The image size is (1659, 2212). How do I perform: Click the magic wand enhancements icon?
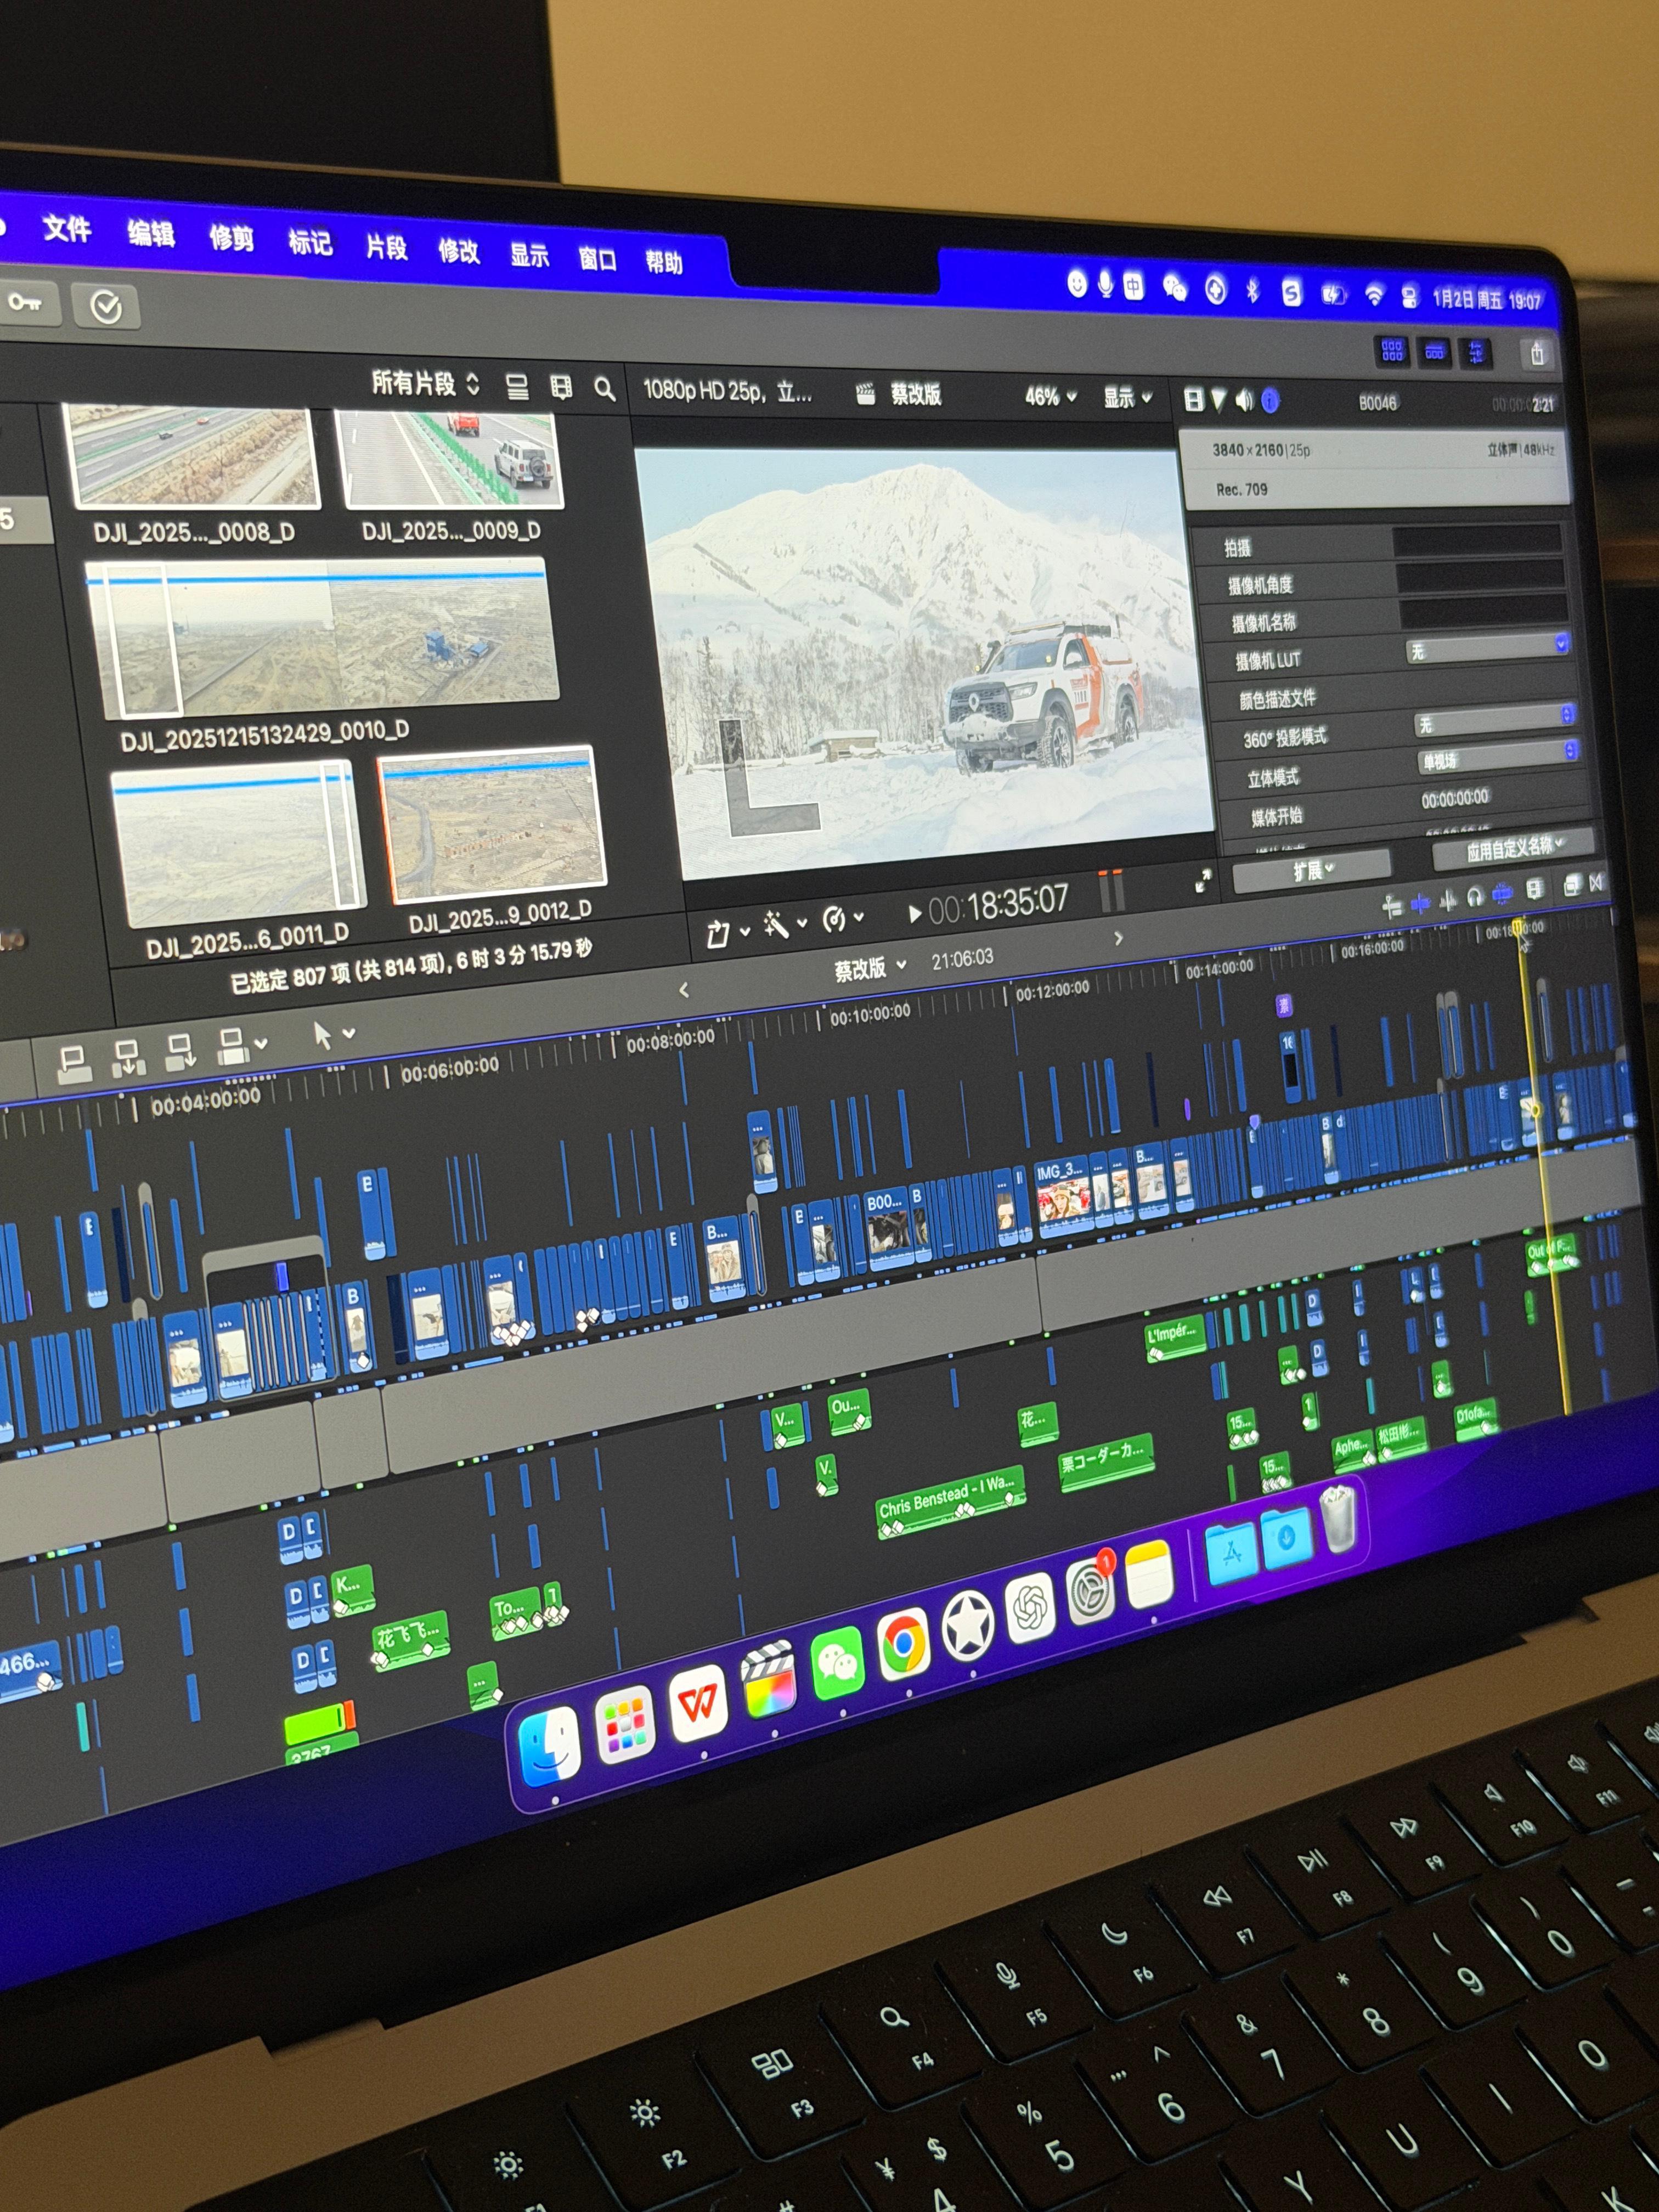[776, 924]
